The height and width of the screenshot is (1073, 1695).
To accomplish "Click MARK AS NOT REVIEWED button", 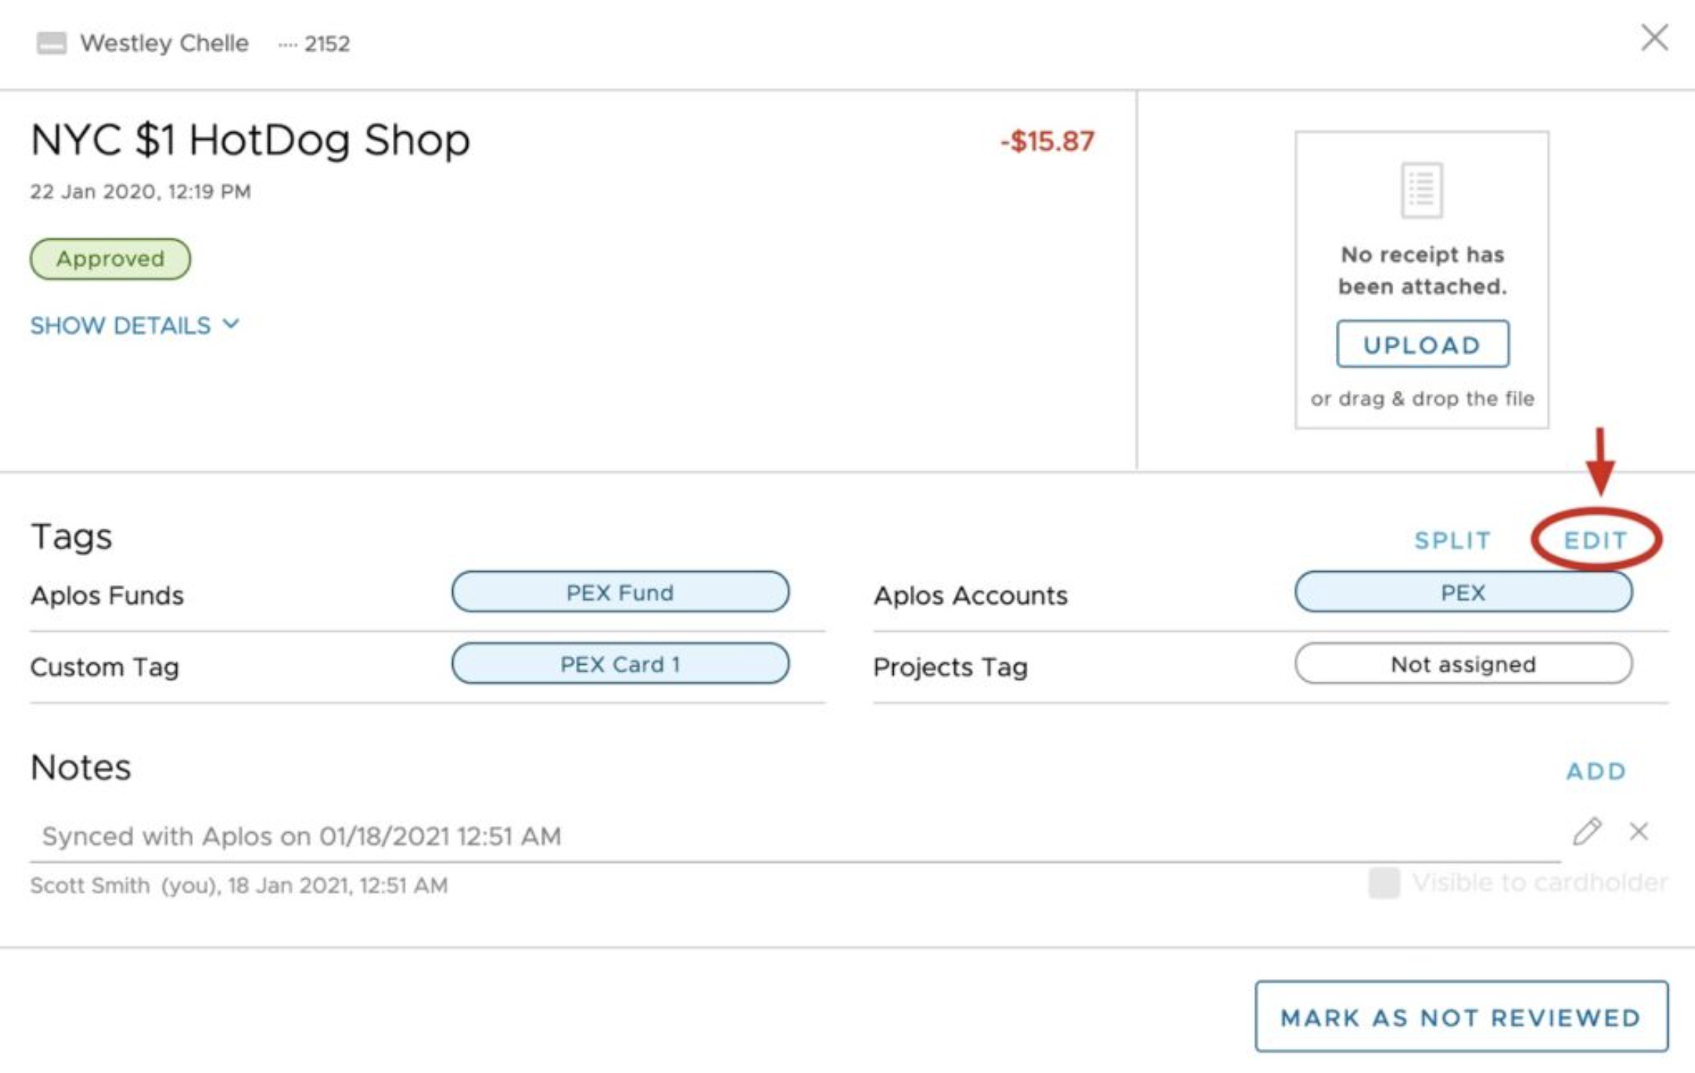I will pos(1461,1016).
